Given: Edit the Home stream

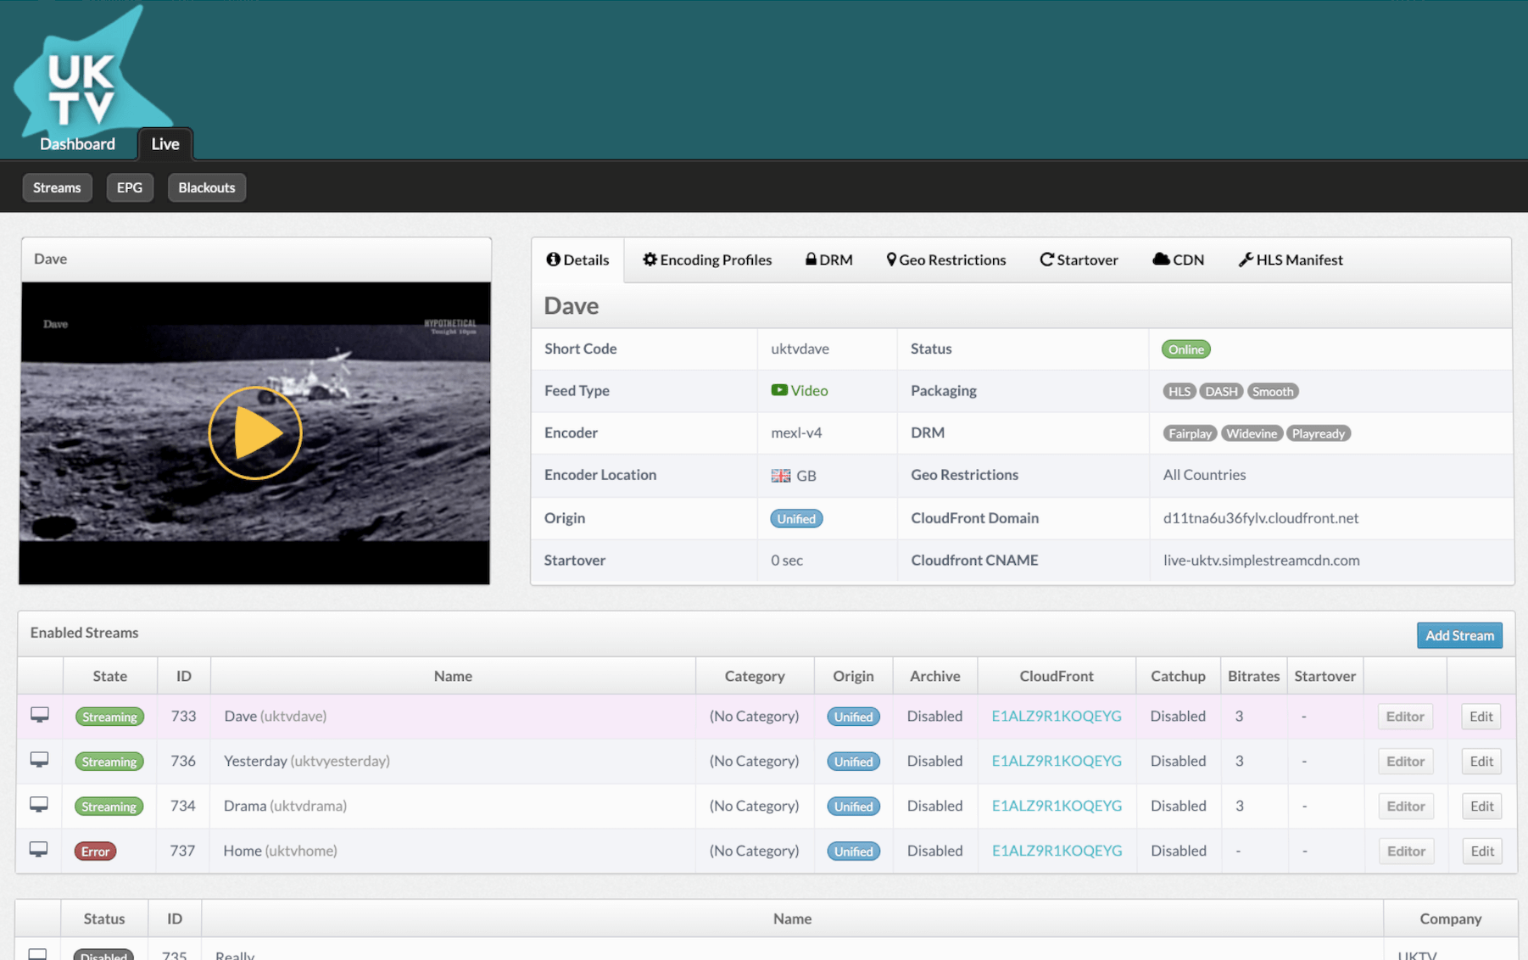Looking at the screenshot, I should (1482, 851).
